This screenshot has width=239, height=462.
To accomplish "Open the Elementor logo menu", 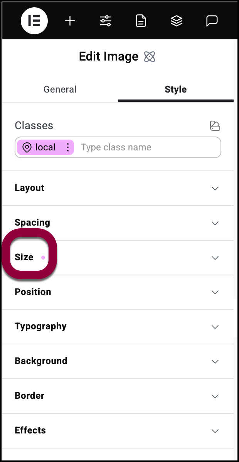I will point(34,20).
